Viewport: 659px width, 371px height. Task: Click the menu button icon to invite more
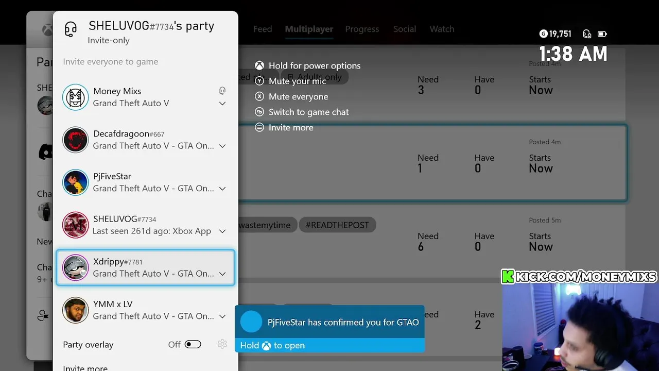pyautogui.click(x=259, y=127)
